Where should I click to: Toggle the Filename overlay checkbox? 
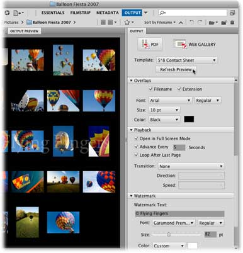(x=150, y=89)
